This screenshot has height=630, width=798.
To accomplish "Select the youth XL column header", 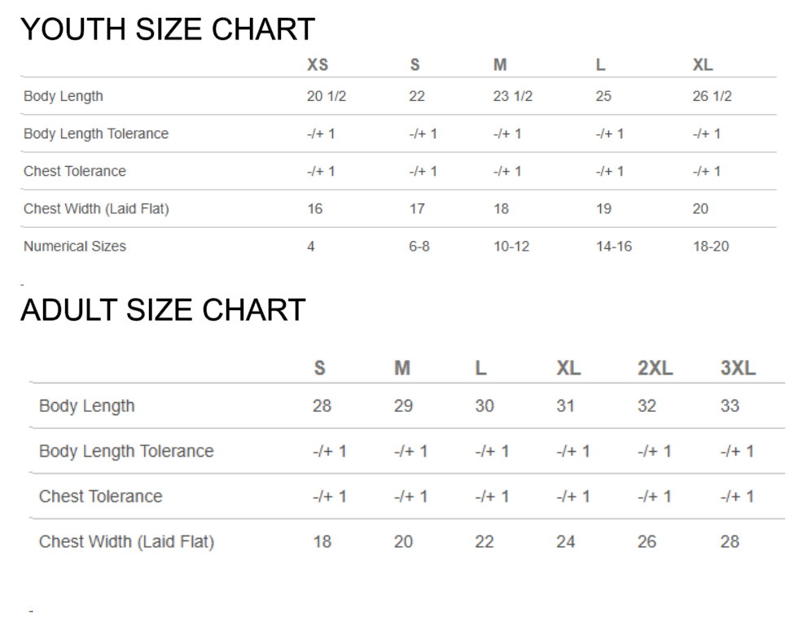I will (x=703, y=65).
